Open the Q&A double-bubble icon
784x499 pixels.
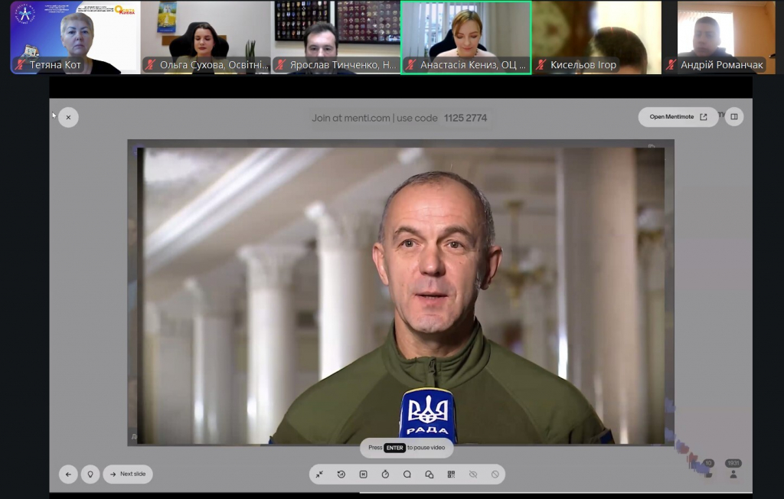[429, 475]
